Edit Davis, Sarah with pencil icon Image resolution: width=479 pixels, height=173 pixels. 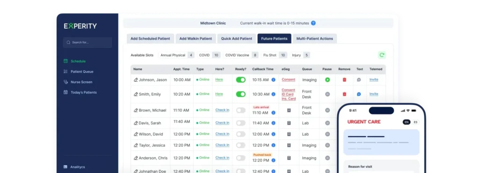136,123
